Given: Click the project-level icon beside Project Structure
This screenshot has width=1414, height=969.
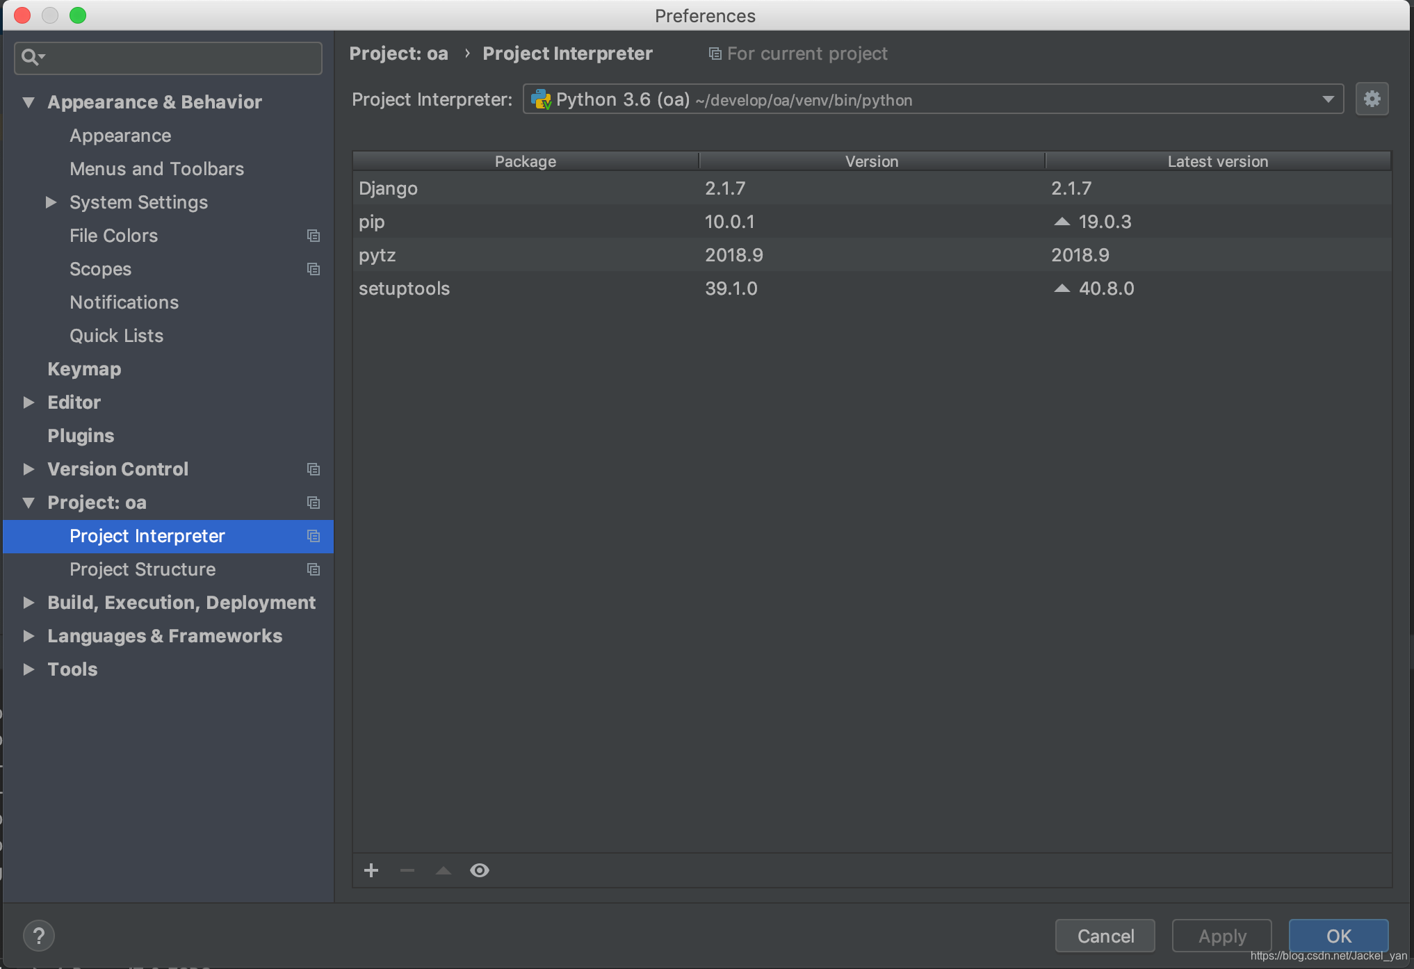Looking at the screenshot, I should coord(314,569).
